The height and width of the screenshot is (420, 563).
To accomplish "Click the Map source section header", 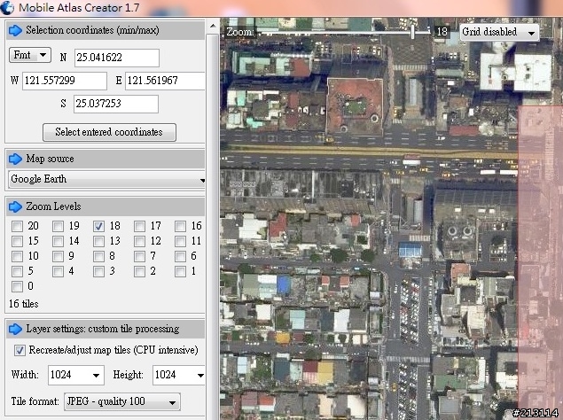I will (106, 159).
